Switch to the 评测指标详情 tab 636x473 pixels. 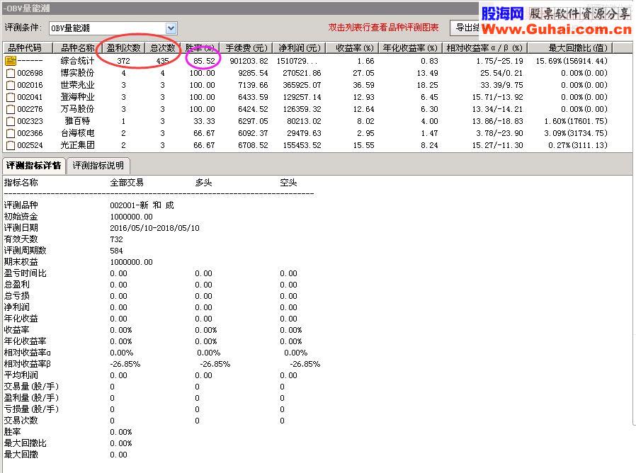[34, 166]
